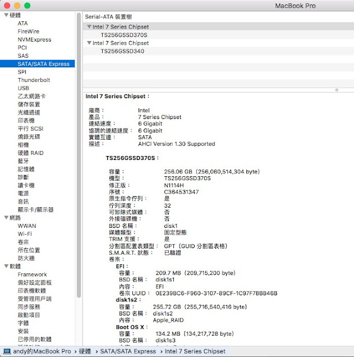This screenshot has height=357, width=354.
Task: Click the pane split divider handle dot
Action: 337,90
